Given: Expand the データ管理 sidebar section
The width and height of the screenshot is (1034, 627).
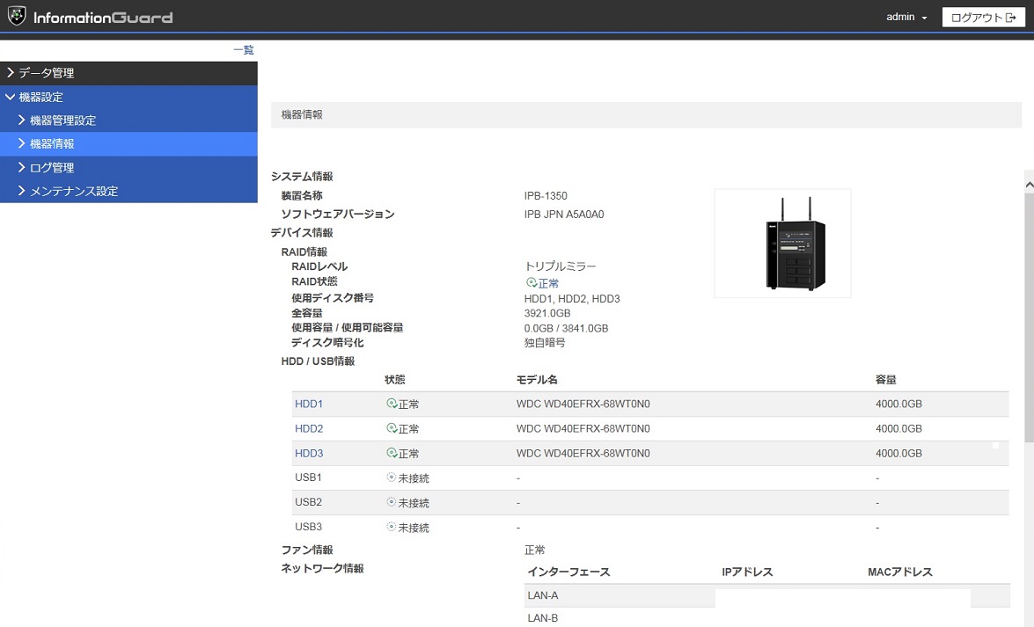Looking at the screenshot, I should [53, 73].
